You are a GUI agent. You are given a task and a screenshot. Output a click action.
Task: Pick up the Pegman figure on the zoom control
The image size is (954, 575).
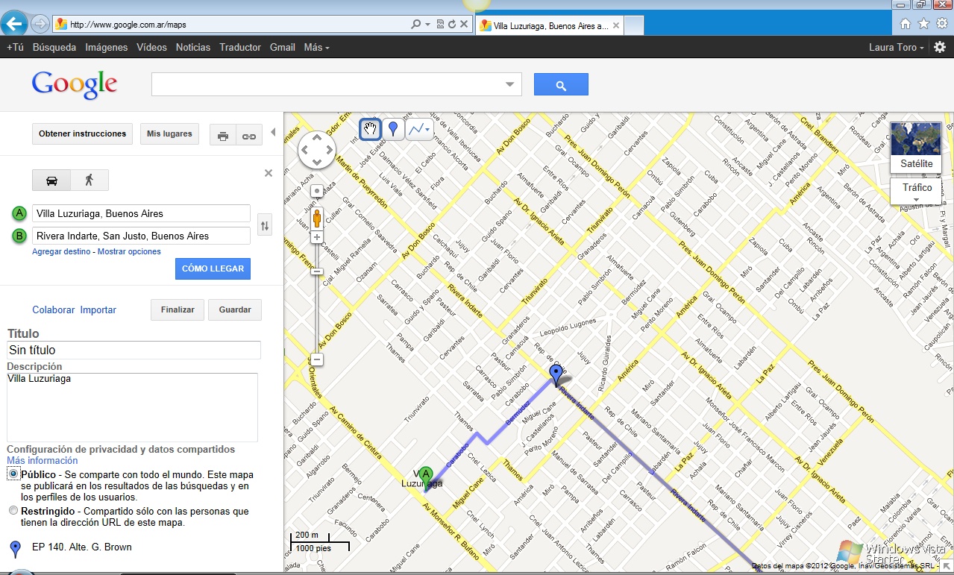[316, 219]
